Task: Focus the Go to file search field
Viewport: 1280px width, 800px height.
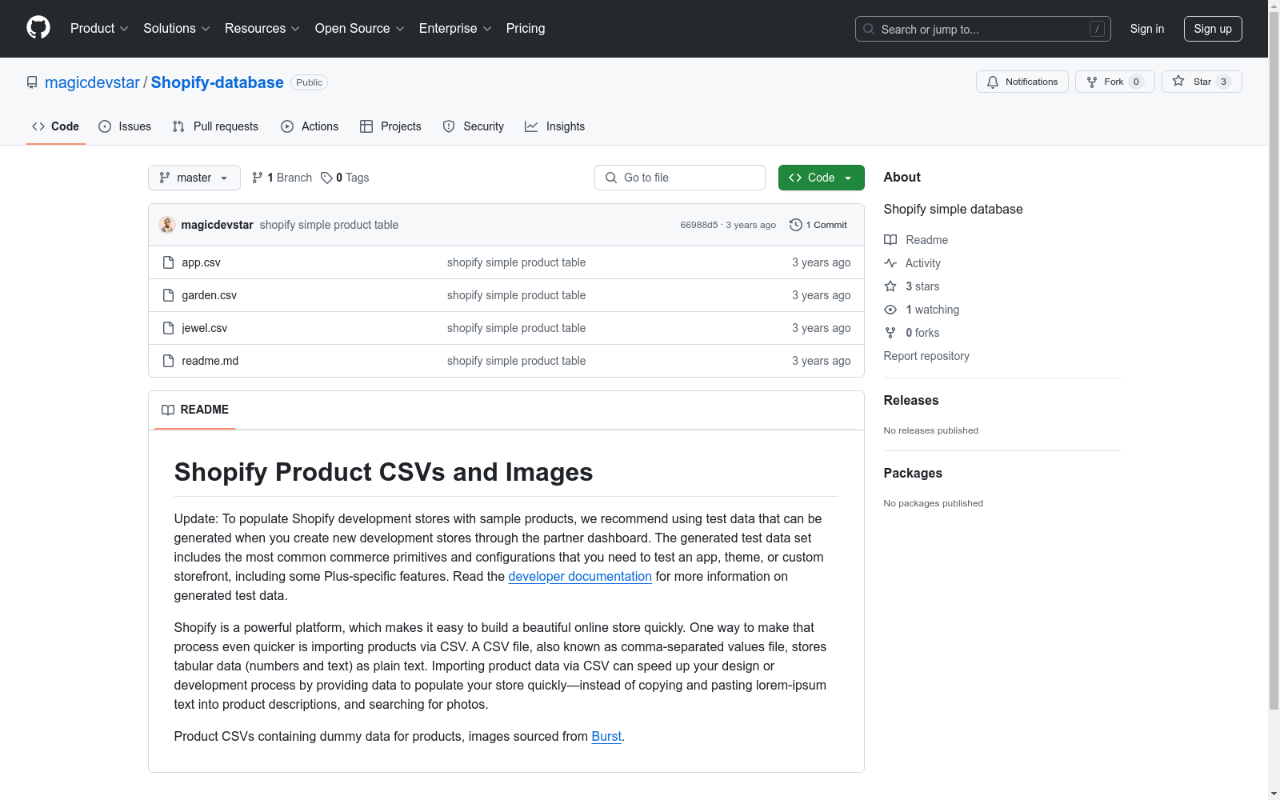Action: pos(680,178)
